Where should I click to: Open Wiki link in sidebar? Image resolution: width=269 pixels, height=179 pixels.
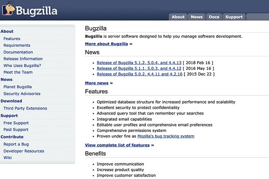coord(8,158)
